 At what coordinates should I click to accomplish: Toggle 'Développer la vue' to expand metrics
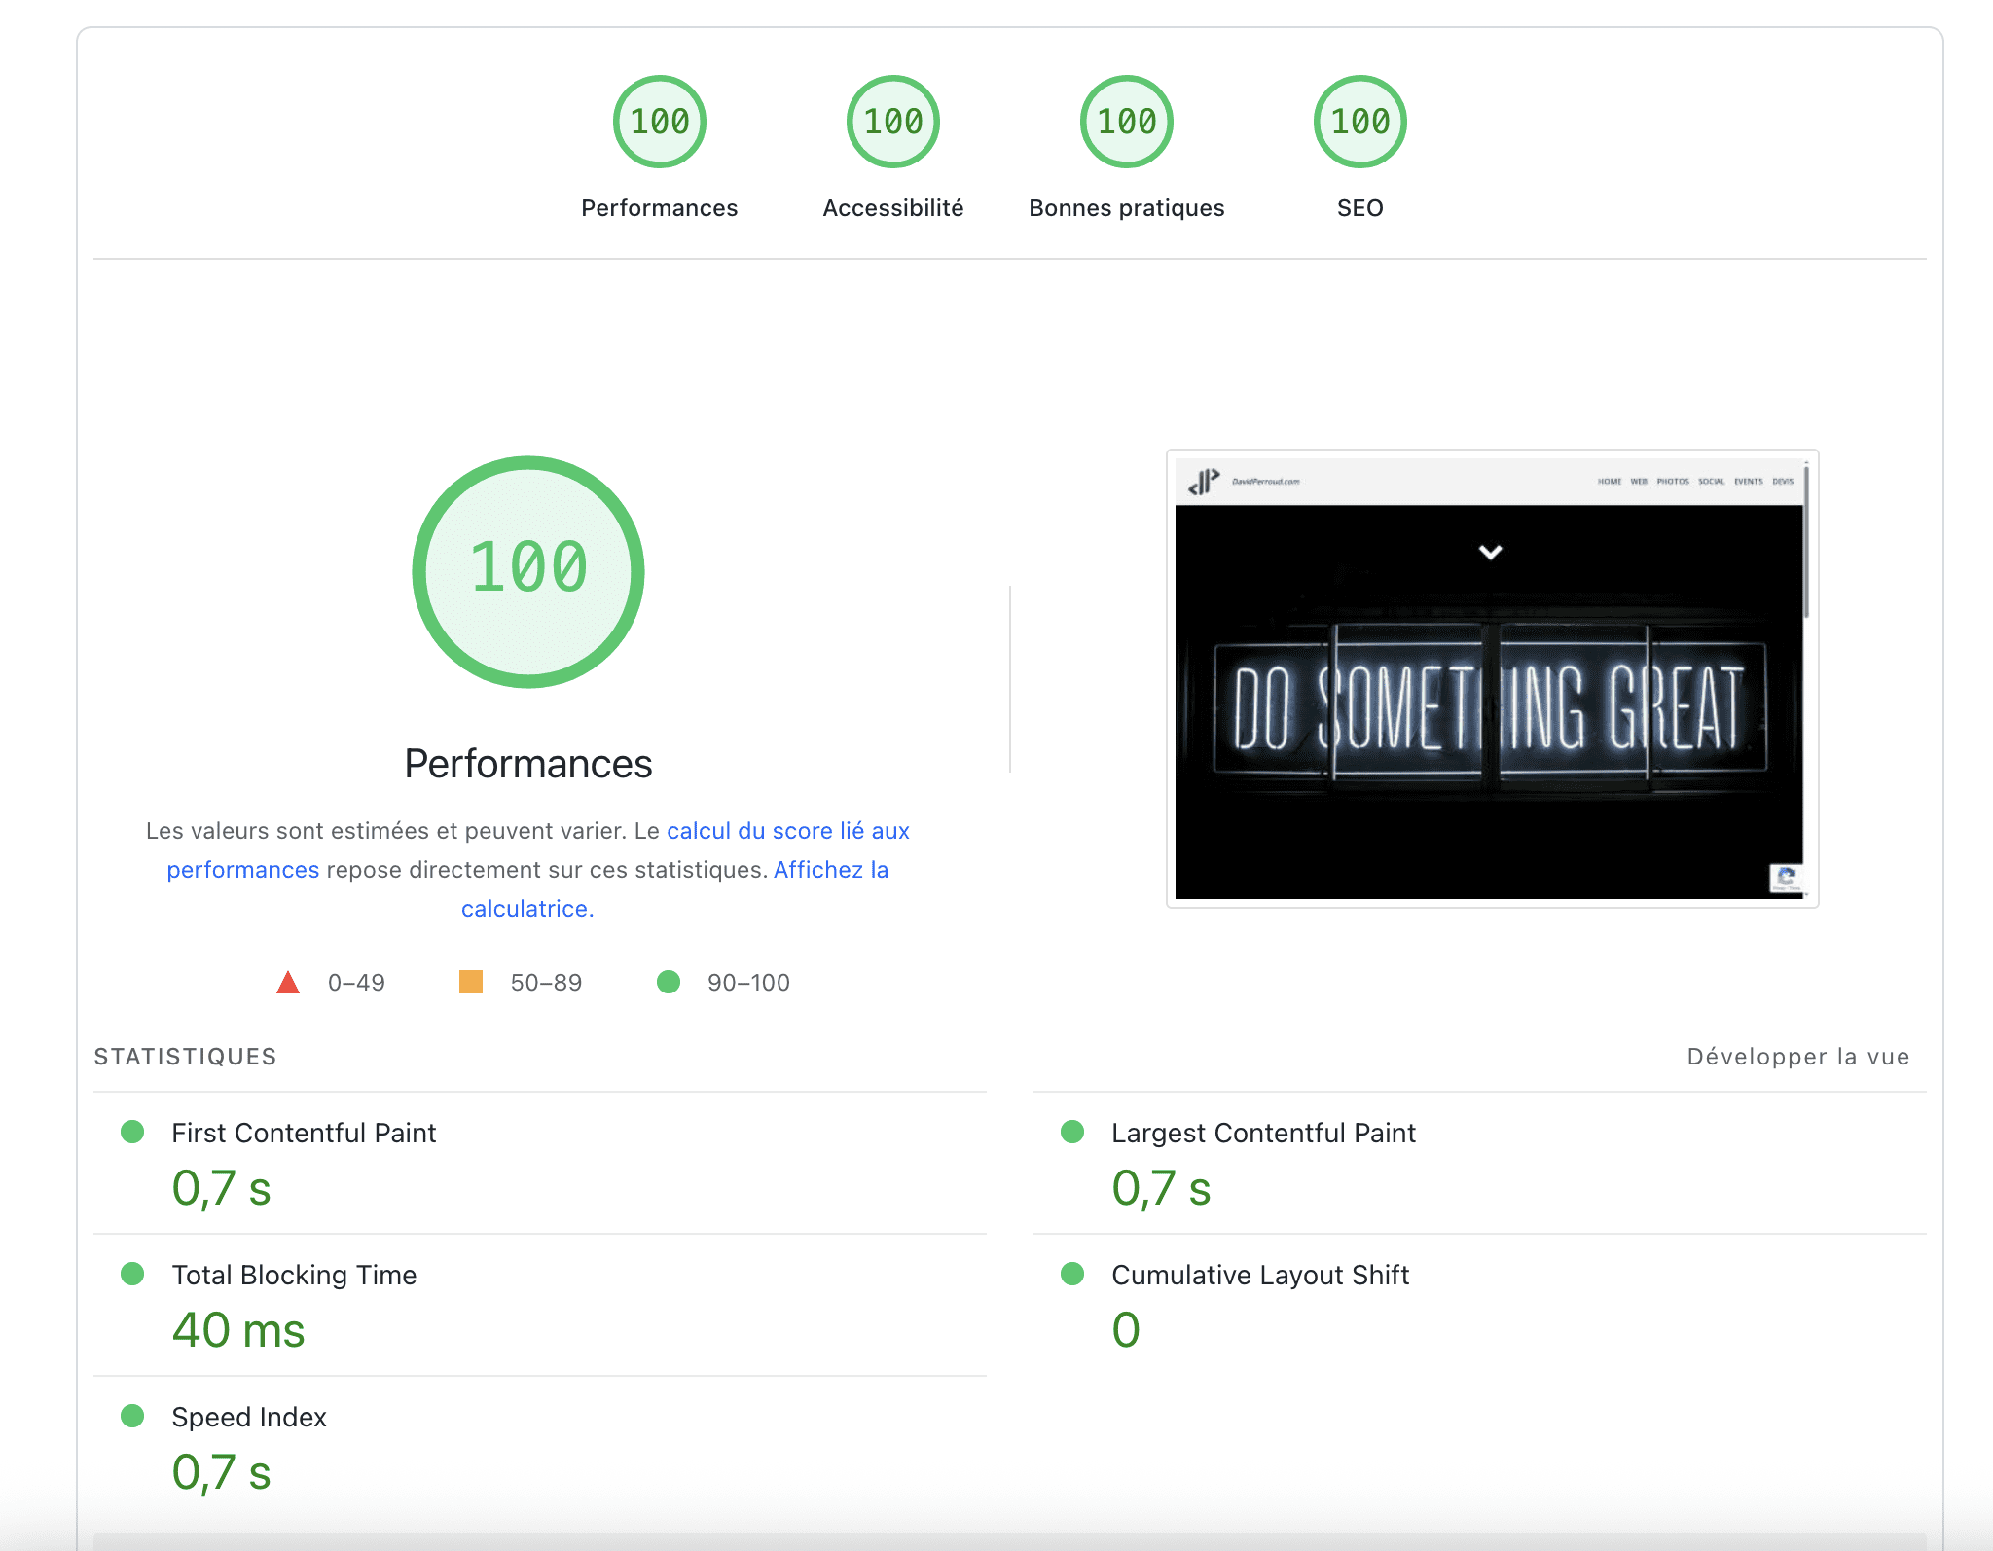[1798, 1057]
